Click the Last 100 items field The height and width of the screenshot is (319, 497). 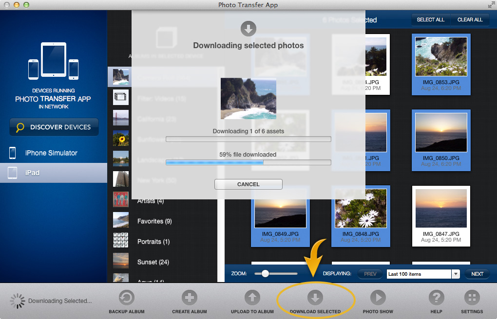(x=419, y=274)
